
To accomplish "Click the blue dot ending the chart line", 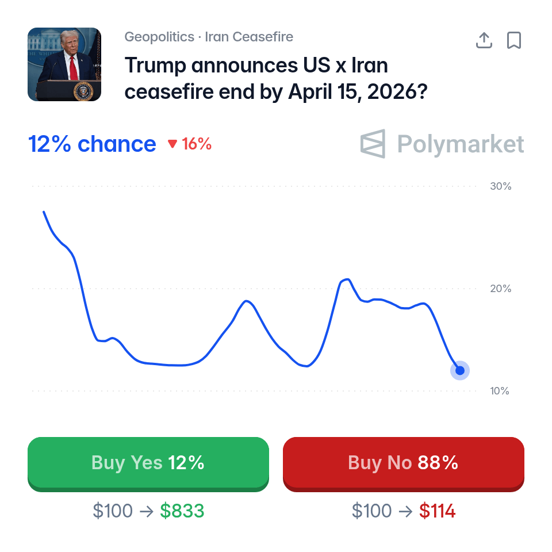I will coord(460,370).
